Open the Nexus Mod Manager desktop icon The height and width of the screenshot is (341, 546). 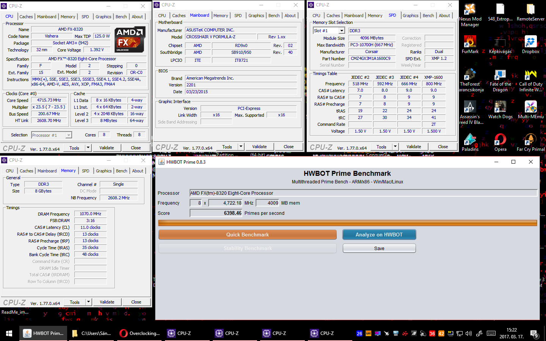point(470,15)
